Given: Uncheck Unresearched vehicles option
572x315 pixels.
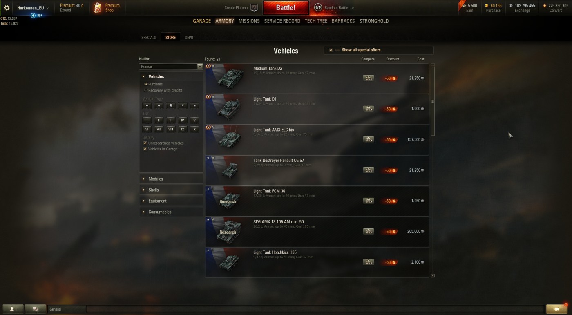Looking at the screenshot, I should 145,143.
